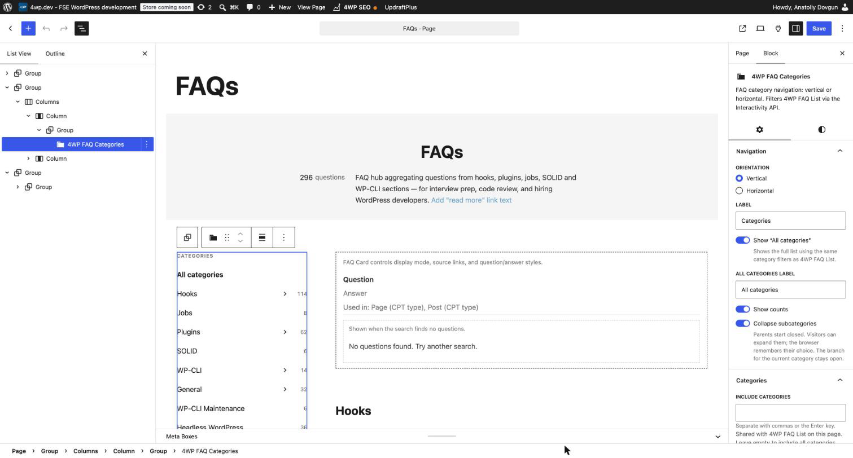Screen dimensions: 853x458
Task: Click the Redo arrow in the editor toolbar
Action: [64, 28]
